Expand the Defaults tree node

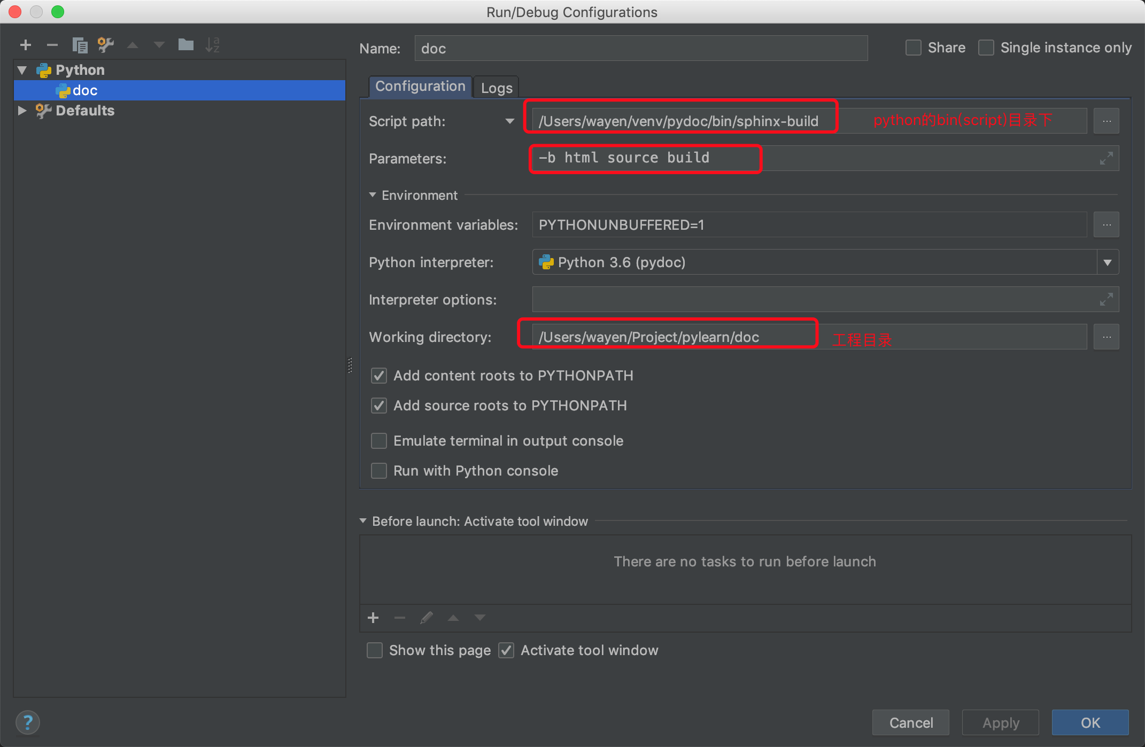pos(22,111)
